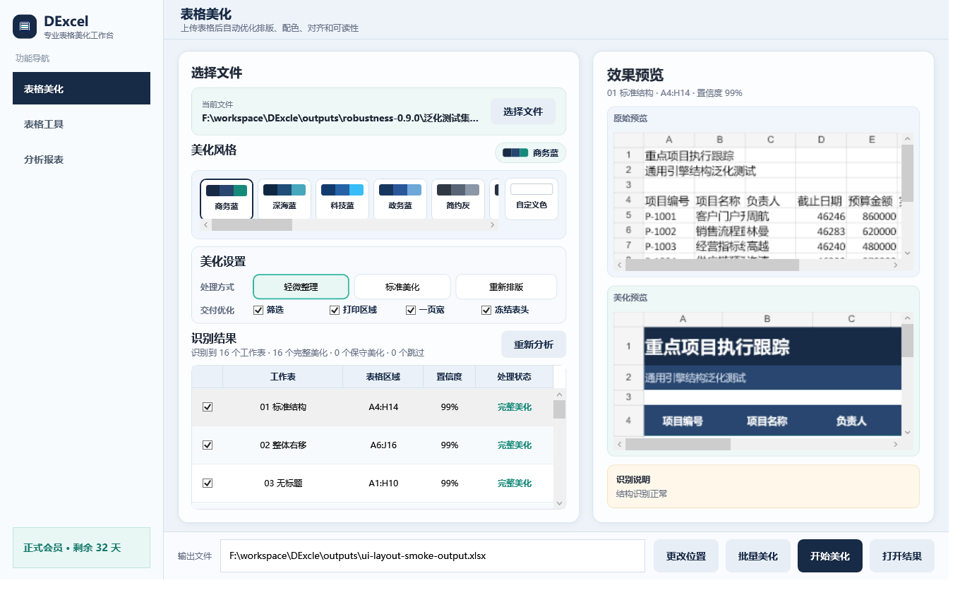Toggle the 打印区域 checkbox
The height and width of the screenshot is (607, 960).
(335, 310)
